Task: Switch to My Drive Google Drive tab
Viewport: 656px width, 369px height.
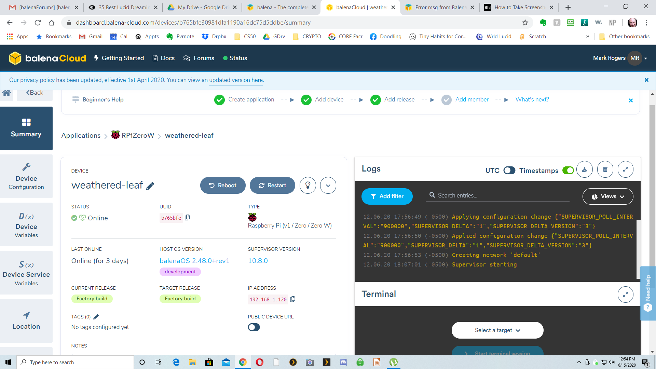Action: pos(202,7)
